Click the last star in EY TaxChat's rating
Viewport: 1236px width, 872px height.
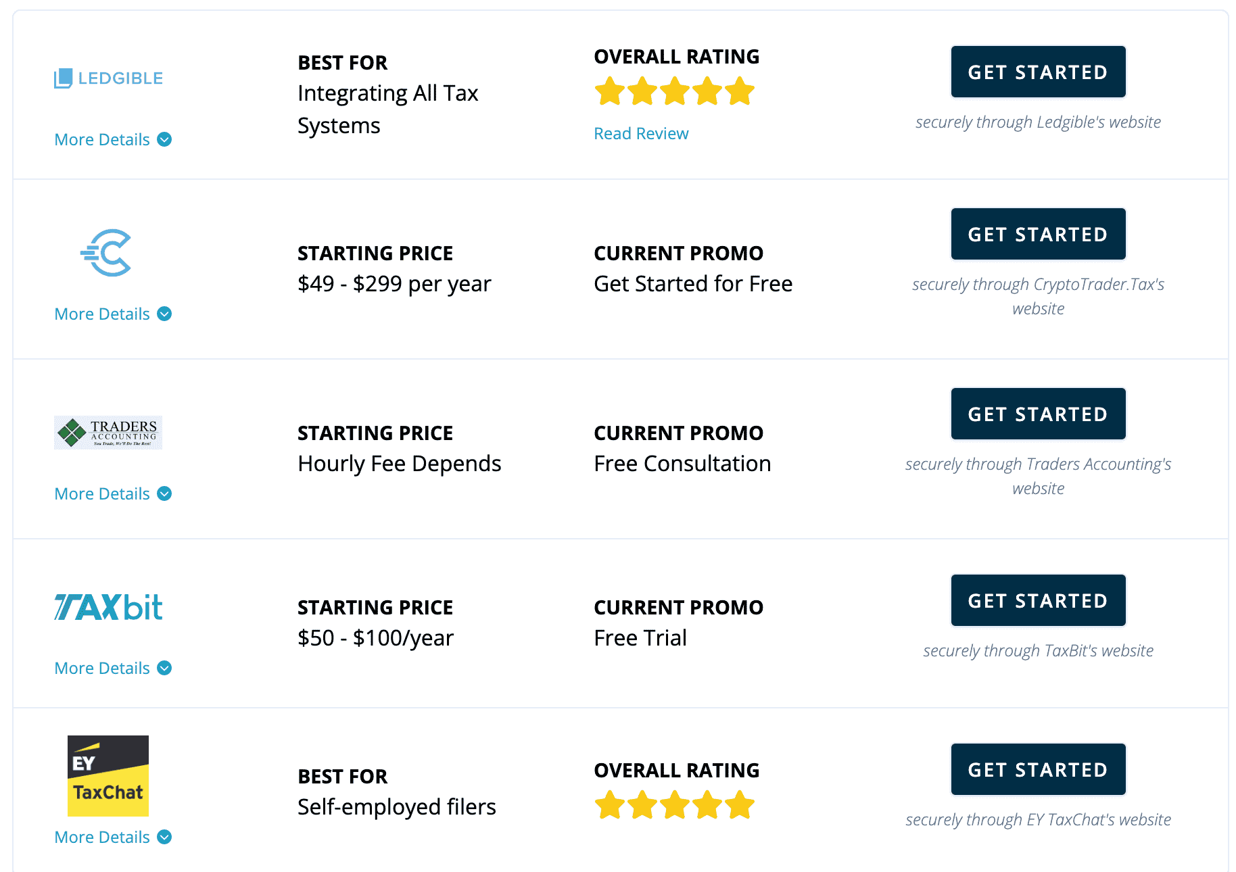[740, 805]
